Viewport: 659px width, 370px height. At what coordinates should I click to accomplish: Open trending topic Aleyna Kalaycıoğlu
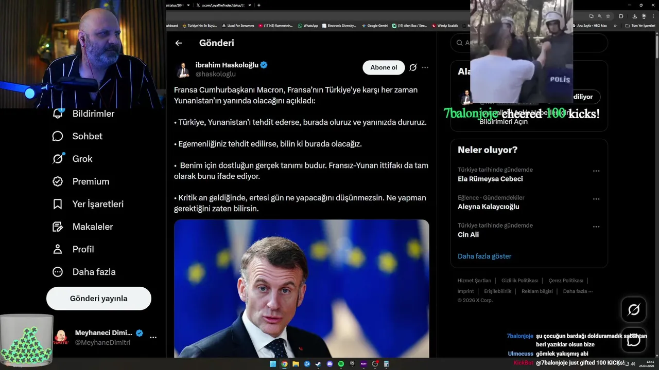(488, 207)
